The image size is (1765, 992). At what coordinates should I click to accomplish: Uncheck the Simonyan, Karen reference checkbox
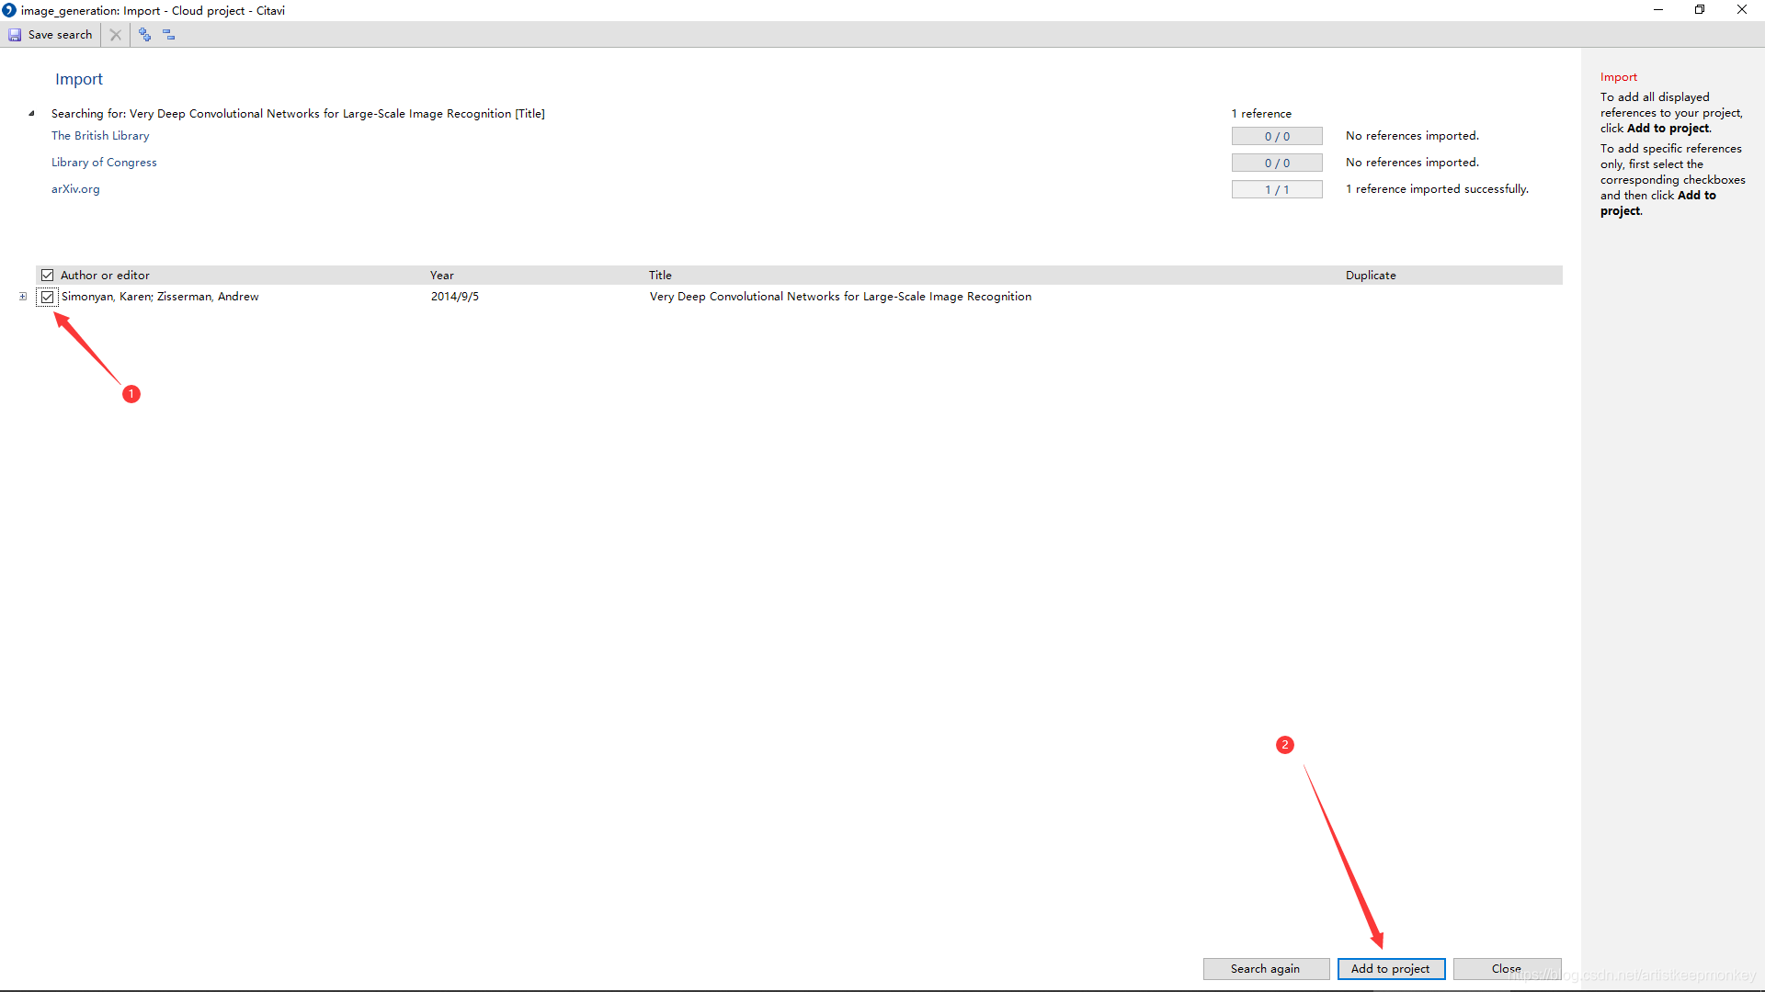click(48, 297)
